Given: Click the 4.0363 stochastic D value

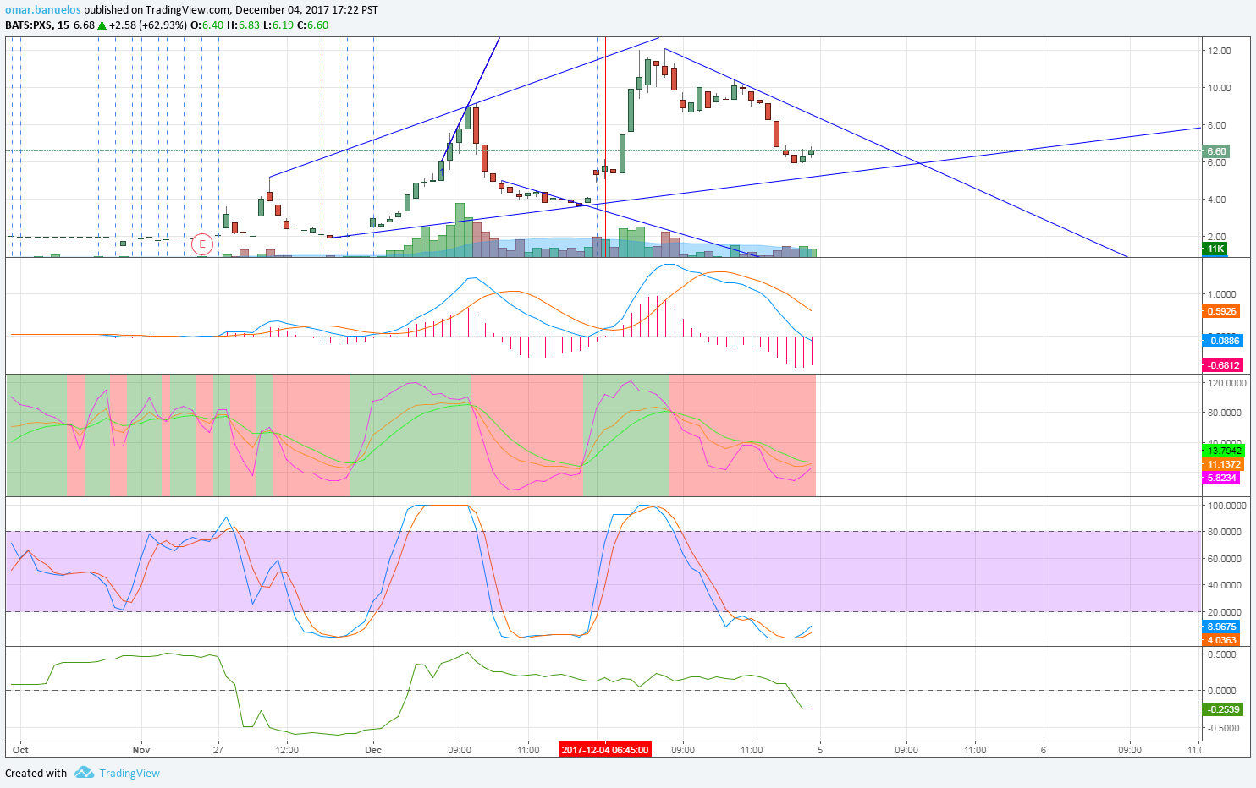Looking at the screenshot, I should tap(1220, 640).
